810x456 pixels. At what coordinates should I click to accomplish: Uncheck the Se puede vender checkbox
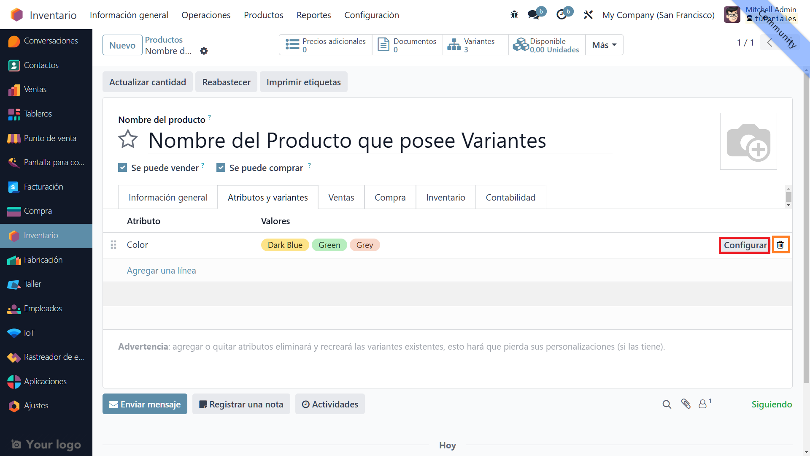click(x=123, y=168)
